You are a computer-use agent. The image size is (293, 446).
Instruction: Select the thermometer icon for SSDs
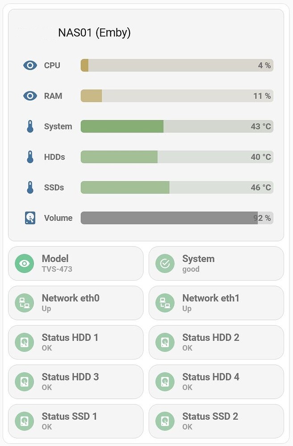pos(30,187)
